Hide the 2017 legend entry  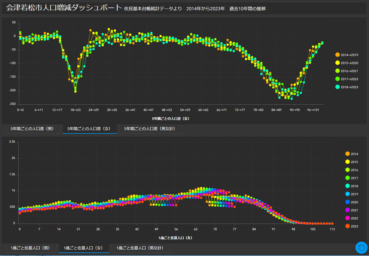tap(352, 178)
